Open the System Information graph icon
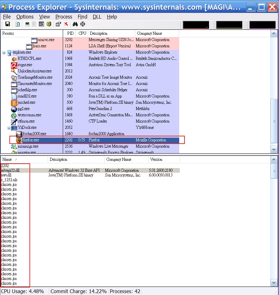Viewport: 279px width, 295px height. click(x=27, y=24)
